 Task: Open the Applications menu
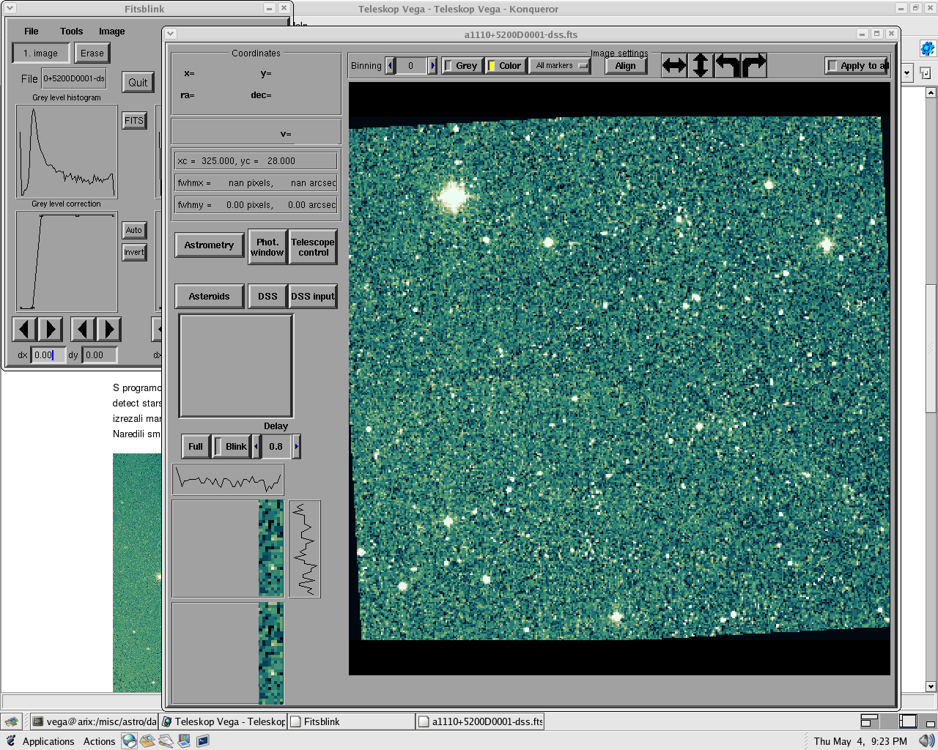coord(48,741)
